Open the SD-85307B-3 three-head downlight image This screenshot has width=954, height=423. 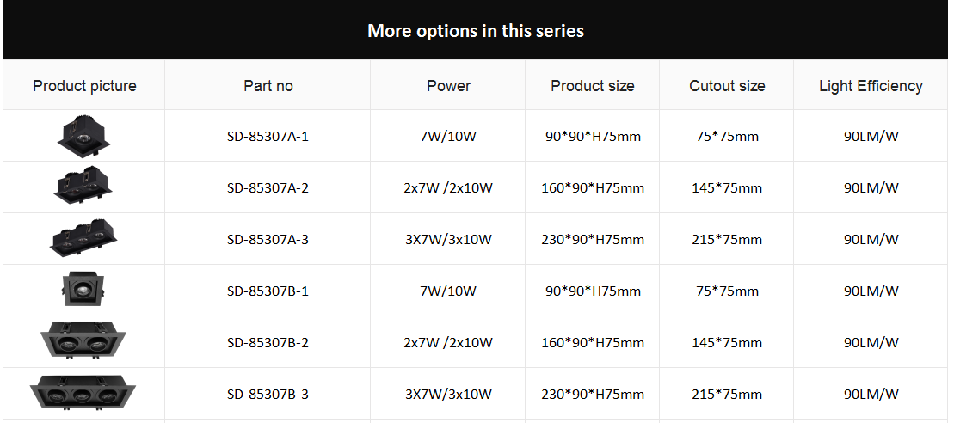tap(84, 393)
